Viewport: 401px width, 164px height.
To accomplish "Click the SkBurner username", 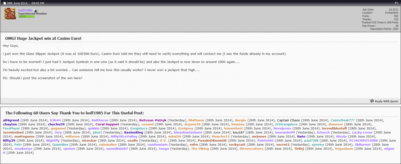I will [x=362, y=144].
